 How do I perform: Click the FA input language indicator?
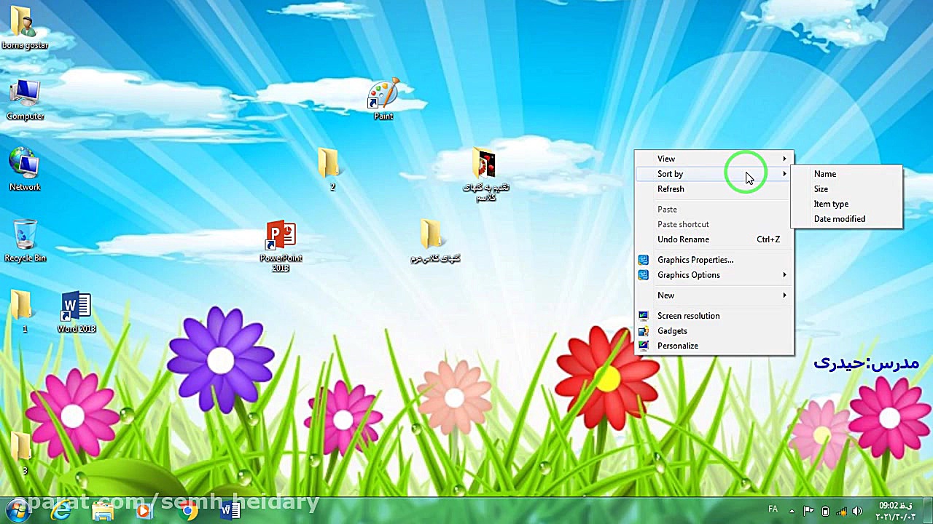[x=773, y=509]
